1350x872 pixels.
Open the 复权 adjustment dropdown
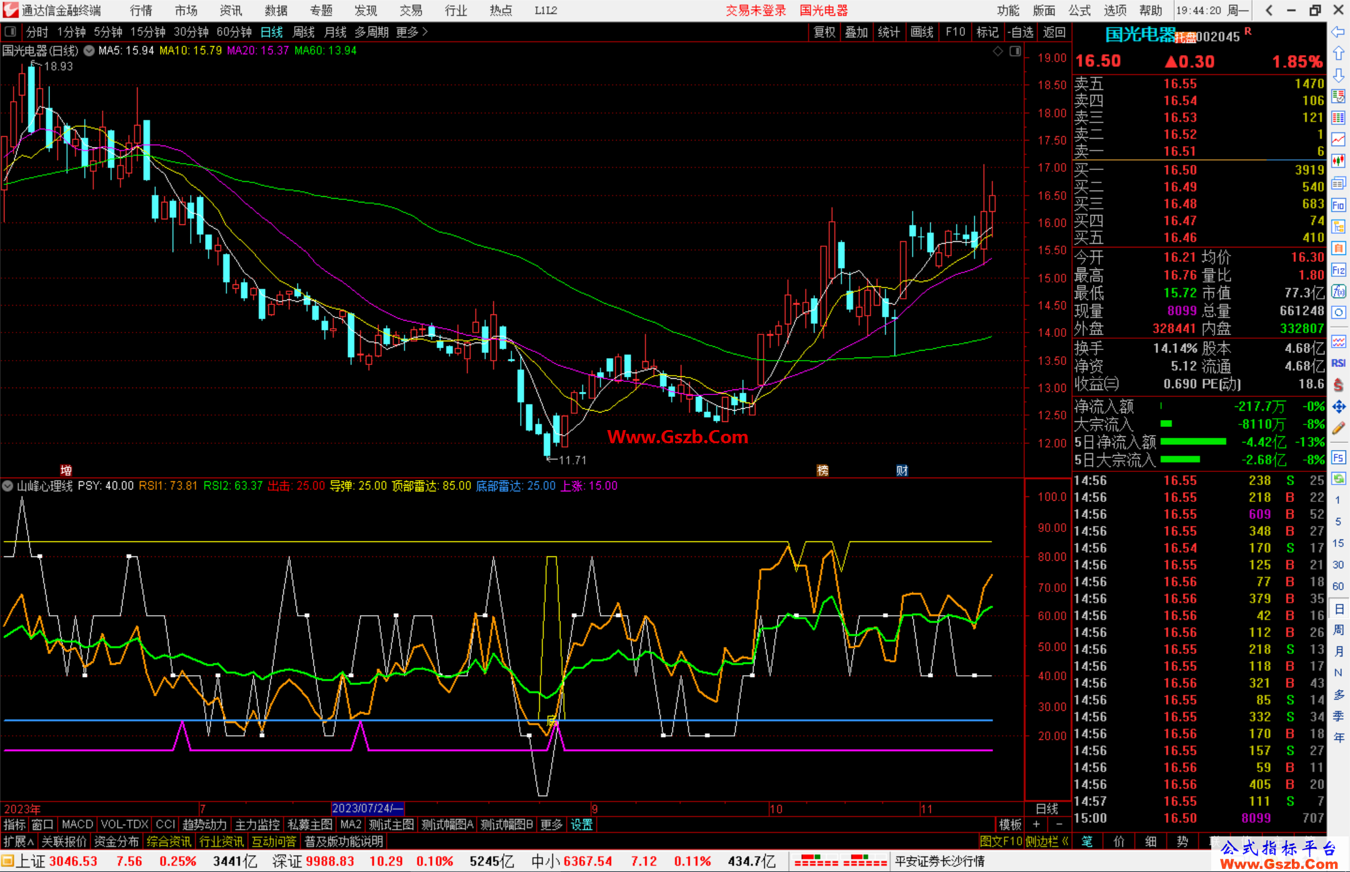(x=824, y=32)
